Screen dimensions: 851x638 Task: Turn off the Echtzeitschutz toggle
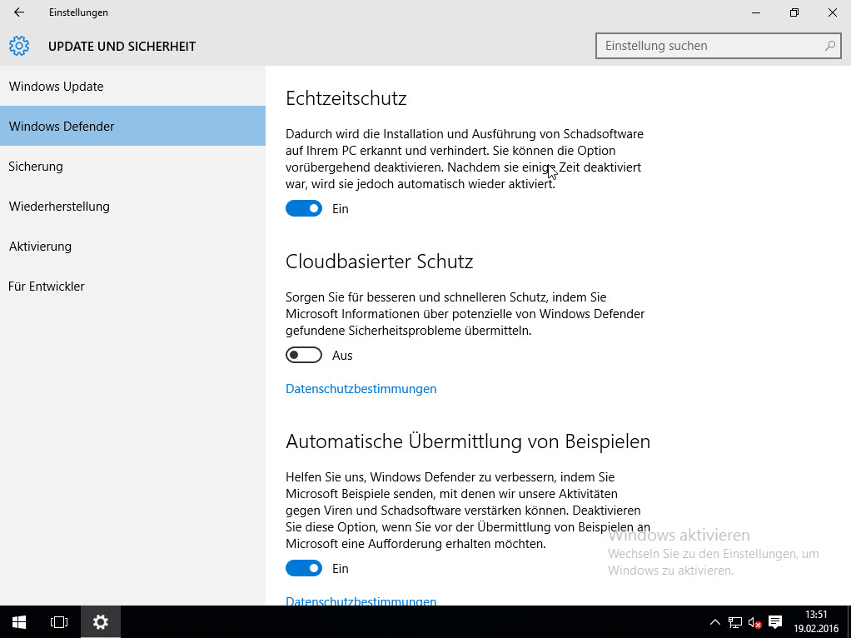[x=304, y=208]
